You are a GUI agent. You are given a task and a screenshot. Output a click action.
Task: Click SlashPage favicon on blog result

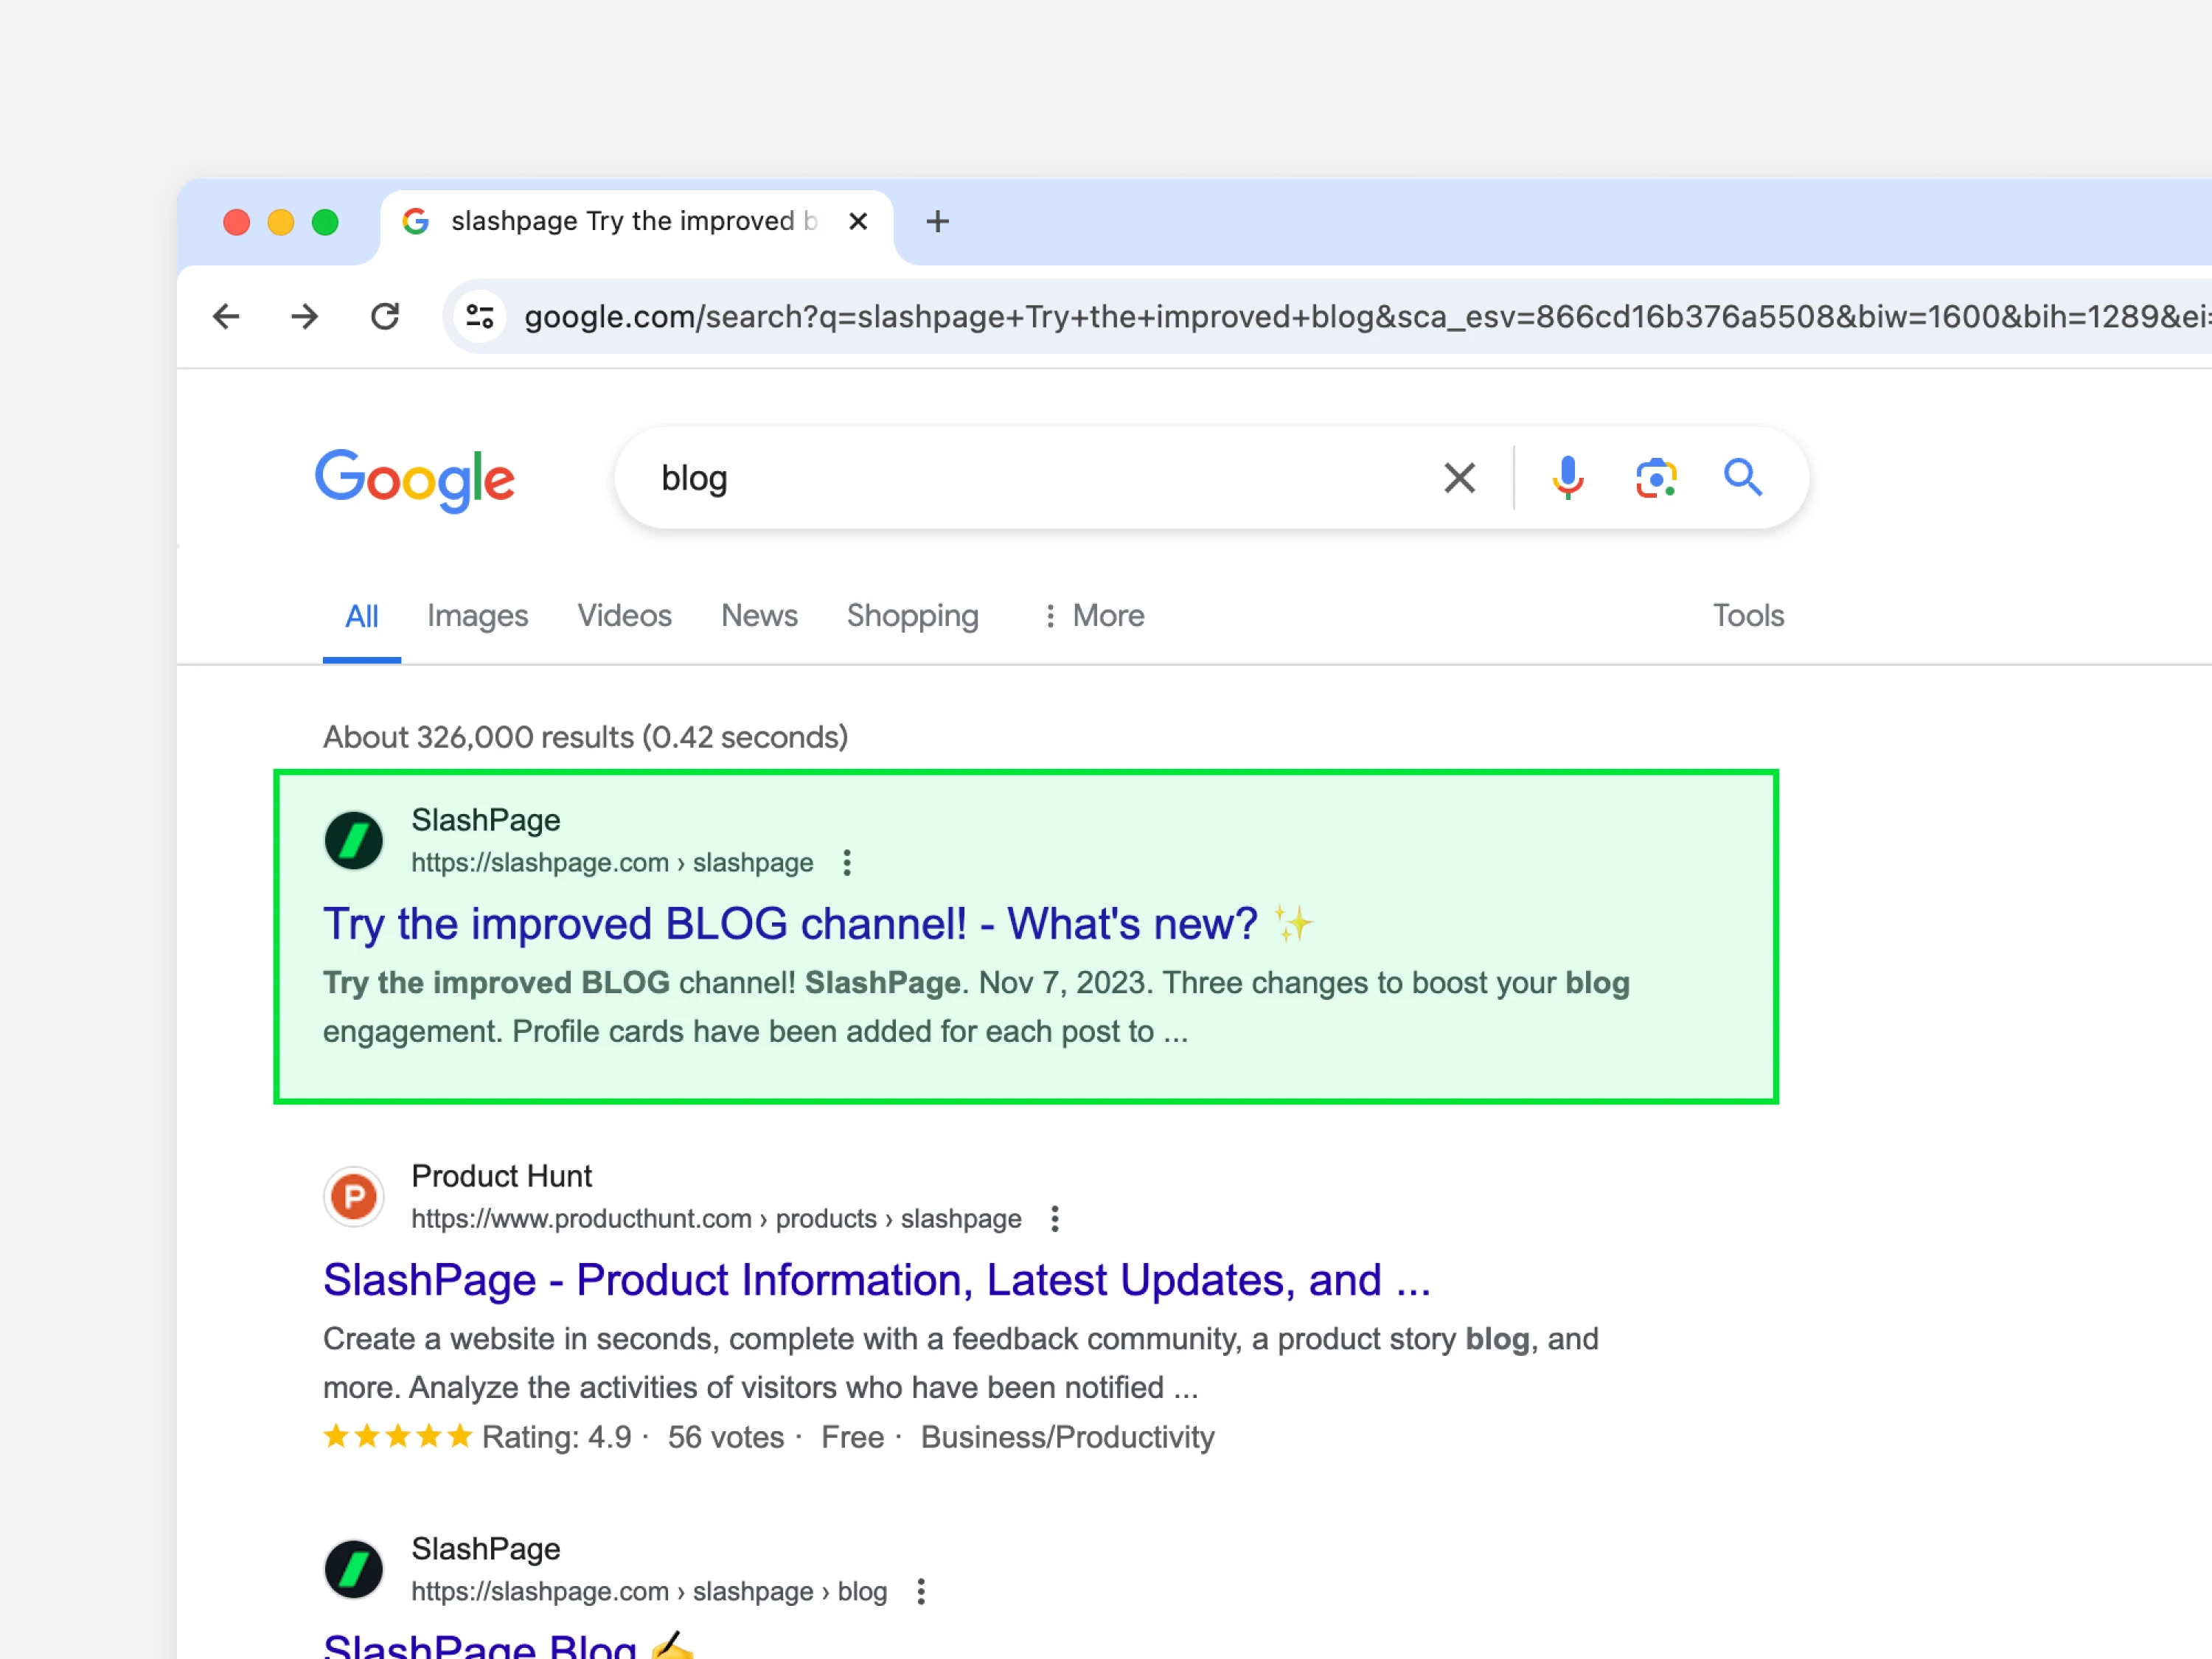[x=354, y=1570]
